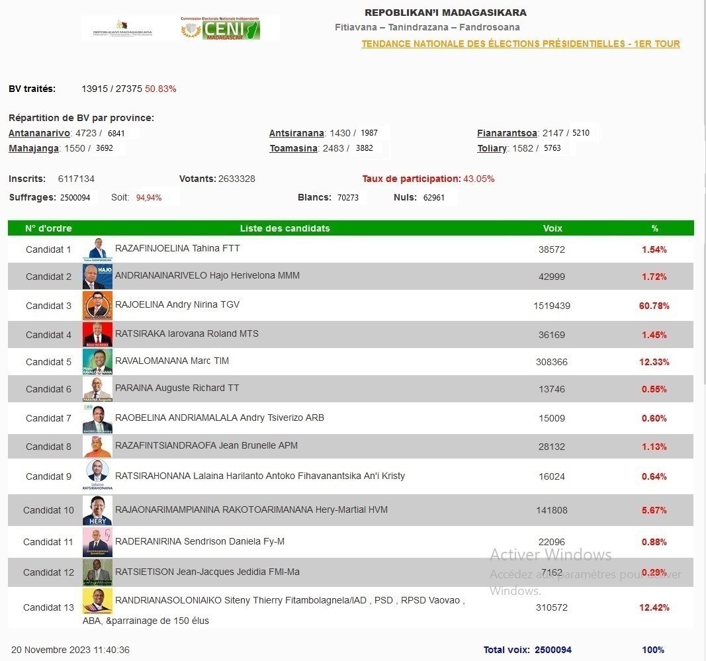The width and height of the screenshot is (706, 661).
Task: Open the Toliary province link
Action: pos(492,149)
